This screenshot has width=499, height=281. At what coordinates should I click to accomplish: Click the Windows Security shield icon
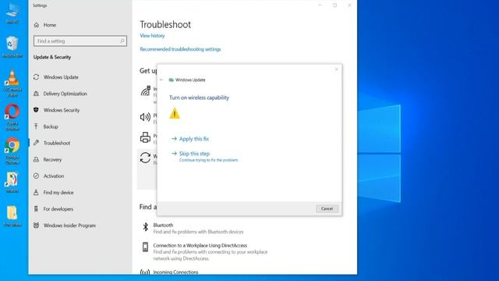click(x=37, y=110)
